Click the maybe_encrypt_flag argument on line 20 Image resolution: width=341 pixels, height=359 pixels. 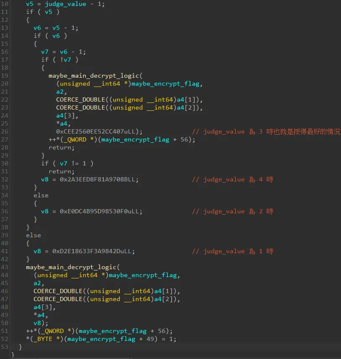(166, 84)
